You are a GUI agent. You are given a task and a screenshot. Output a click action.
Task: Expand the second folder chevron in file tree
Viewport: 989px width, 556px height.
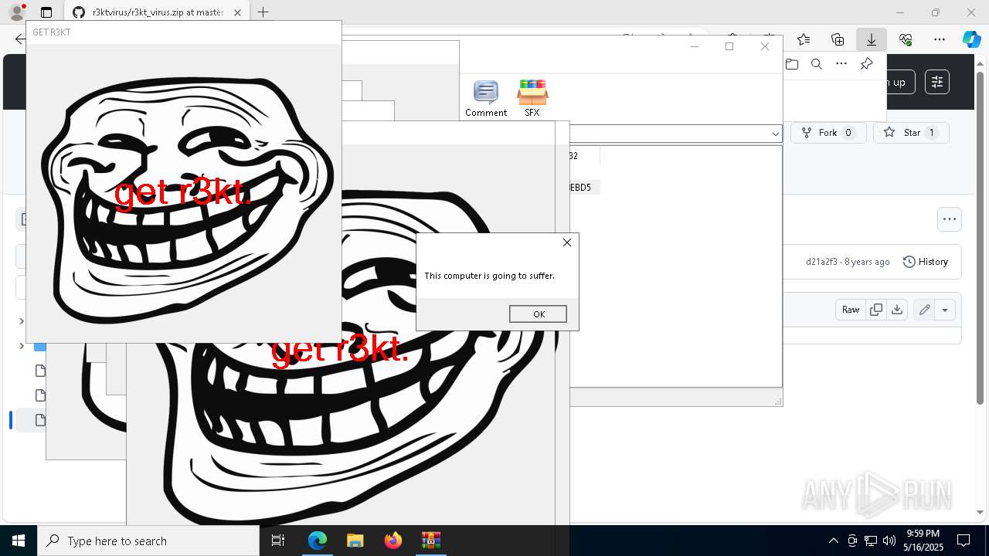point(21,346)
